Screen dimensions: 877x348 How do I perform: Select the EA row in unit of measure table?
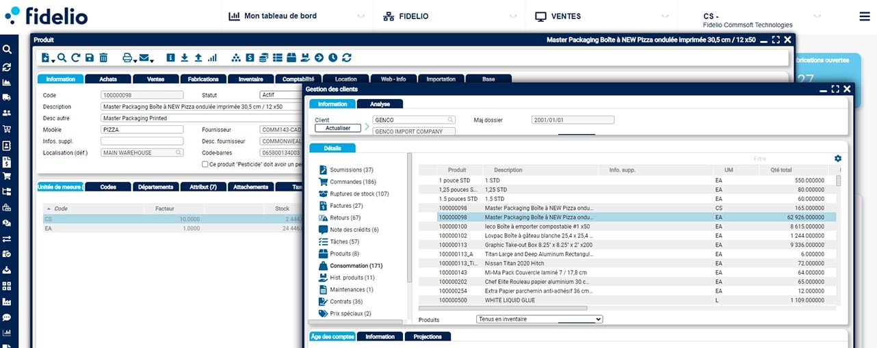tap(171, 229)
